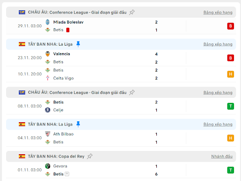Viewport: 241px width, 181px height.
Task: Unpin the La Liga section above Valencia
Action: click(78, 44)
